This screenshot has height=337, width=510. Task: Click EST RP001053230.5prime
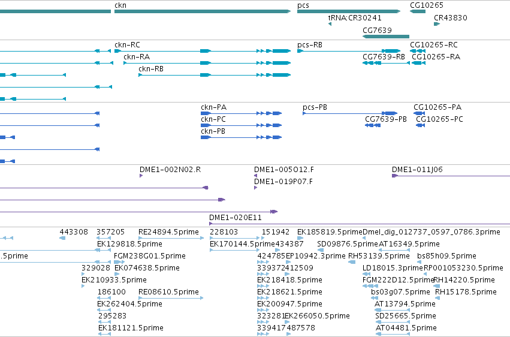coord(463,269)
